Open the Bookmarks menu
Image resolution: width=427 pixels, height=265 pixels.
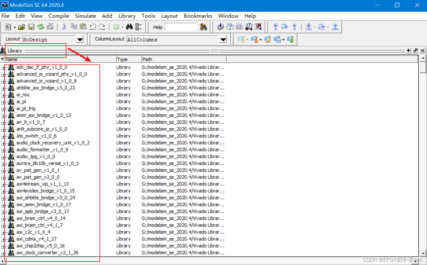[x=198, y=16]
